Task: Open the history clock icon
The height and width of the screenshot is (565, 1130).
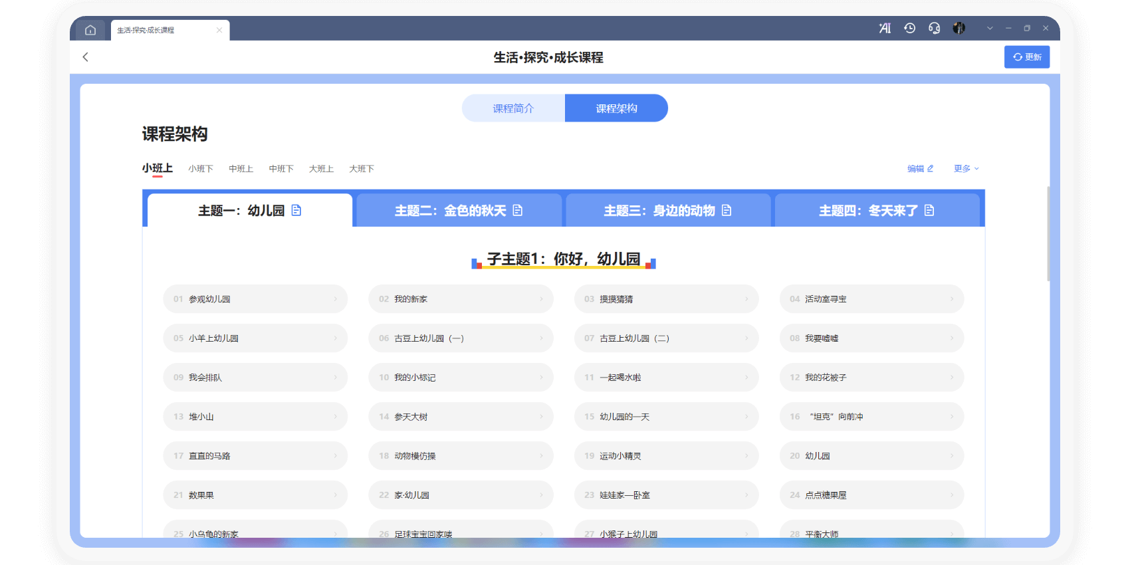Action: pos(909,28)
